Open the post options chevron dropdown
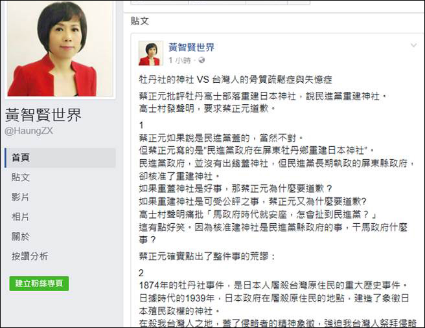 coord(413,45)
